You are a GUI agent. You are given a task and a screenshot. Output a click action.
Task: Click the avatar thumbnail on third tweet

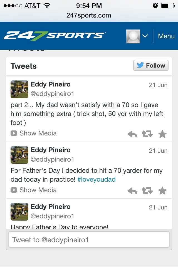click(x=19, y=211)
